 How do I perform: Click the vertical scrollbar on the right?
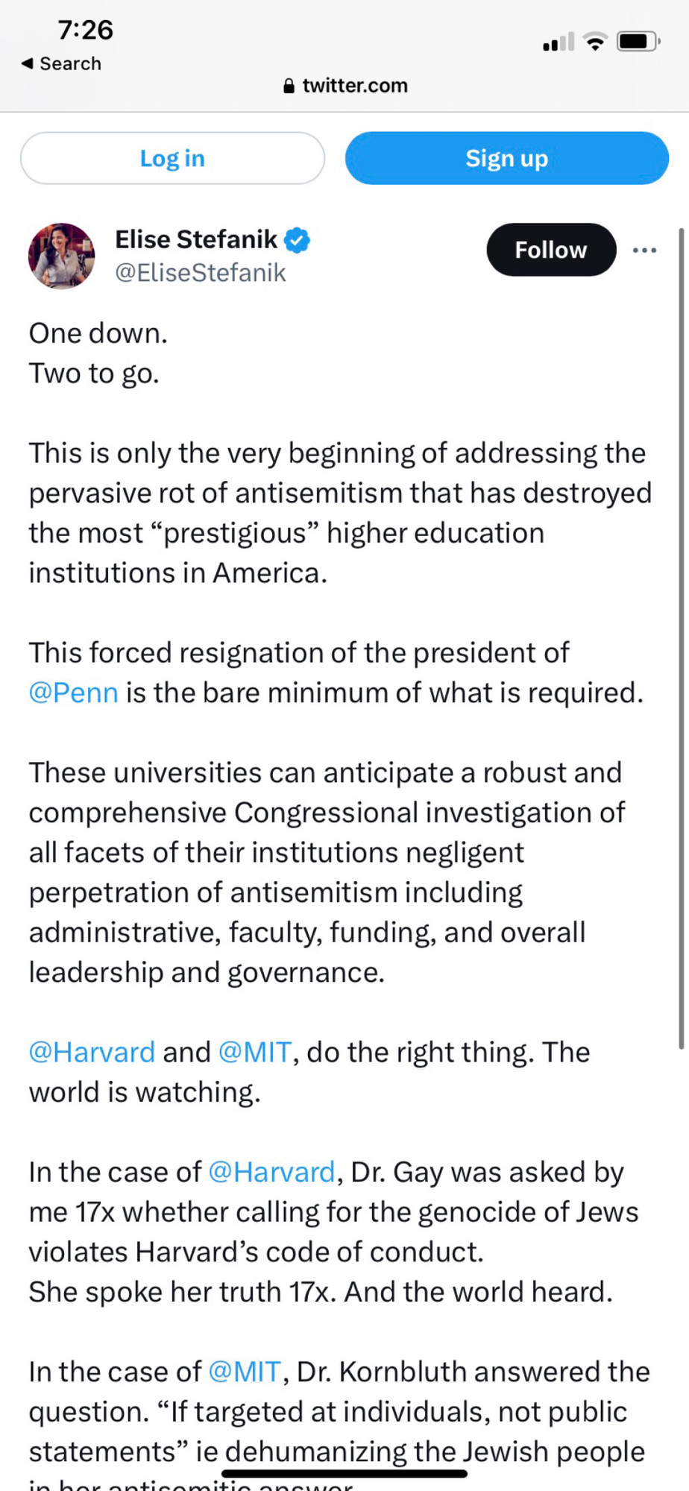(681, 638)
